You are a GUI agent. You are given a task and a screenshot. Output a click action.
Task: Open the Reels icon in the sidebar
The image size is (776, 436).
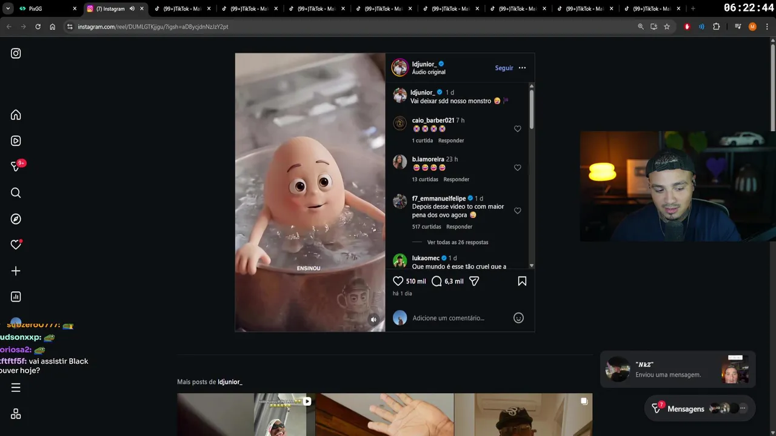pyautogui.click(x=16, y=141)
